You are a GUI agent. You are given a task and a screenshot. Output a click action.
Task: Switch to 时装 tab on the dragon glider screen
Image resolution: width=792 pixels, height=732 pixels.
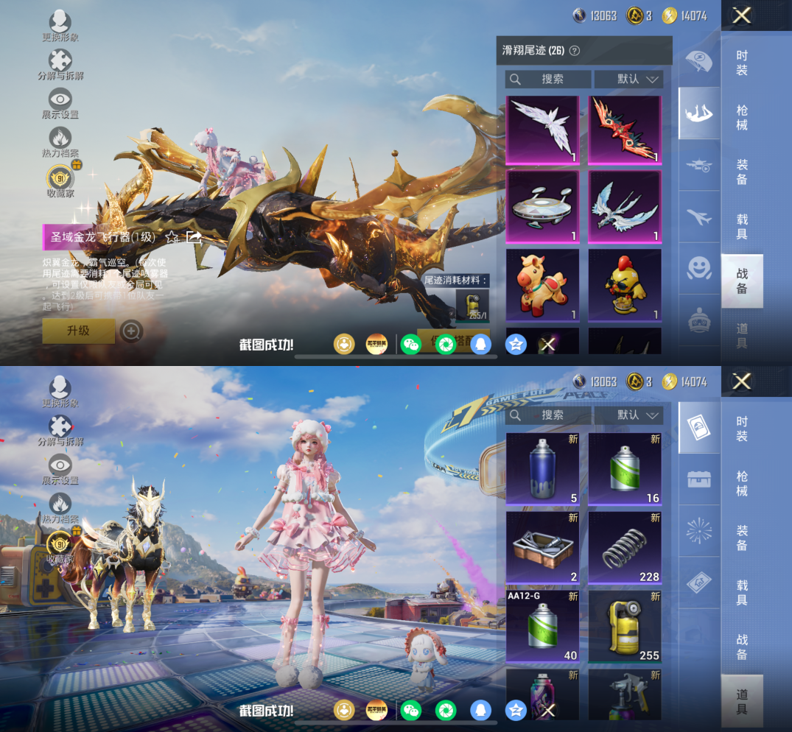tap(741, 63)
